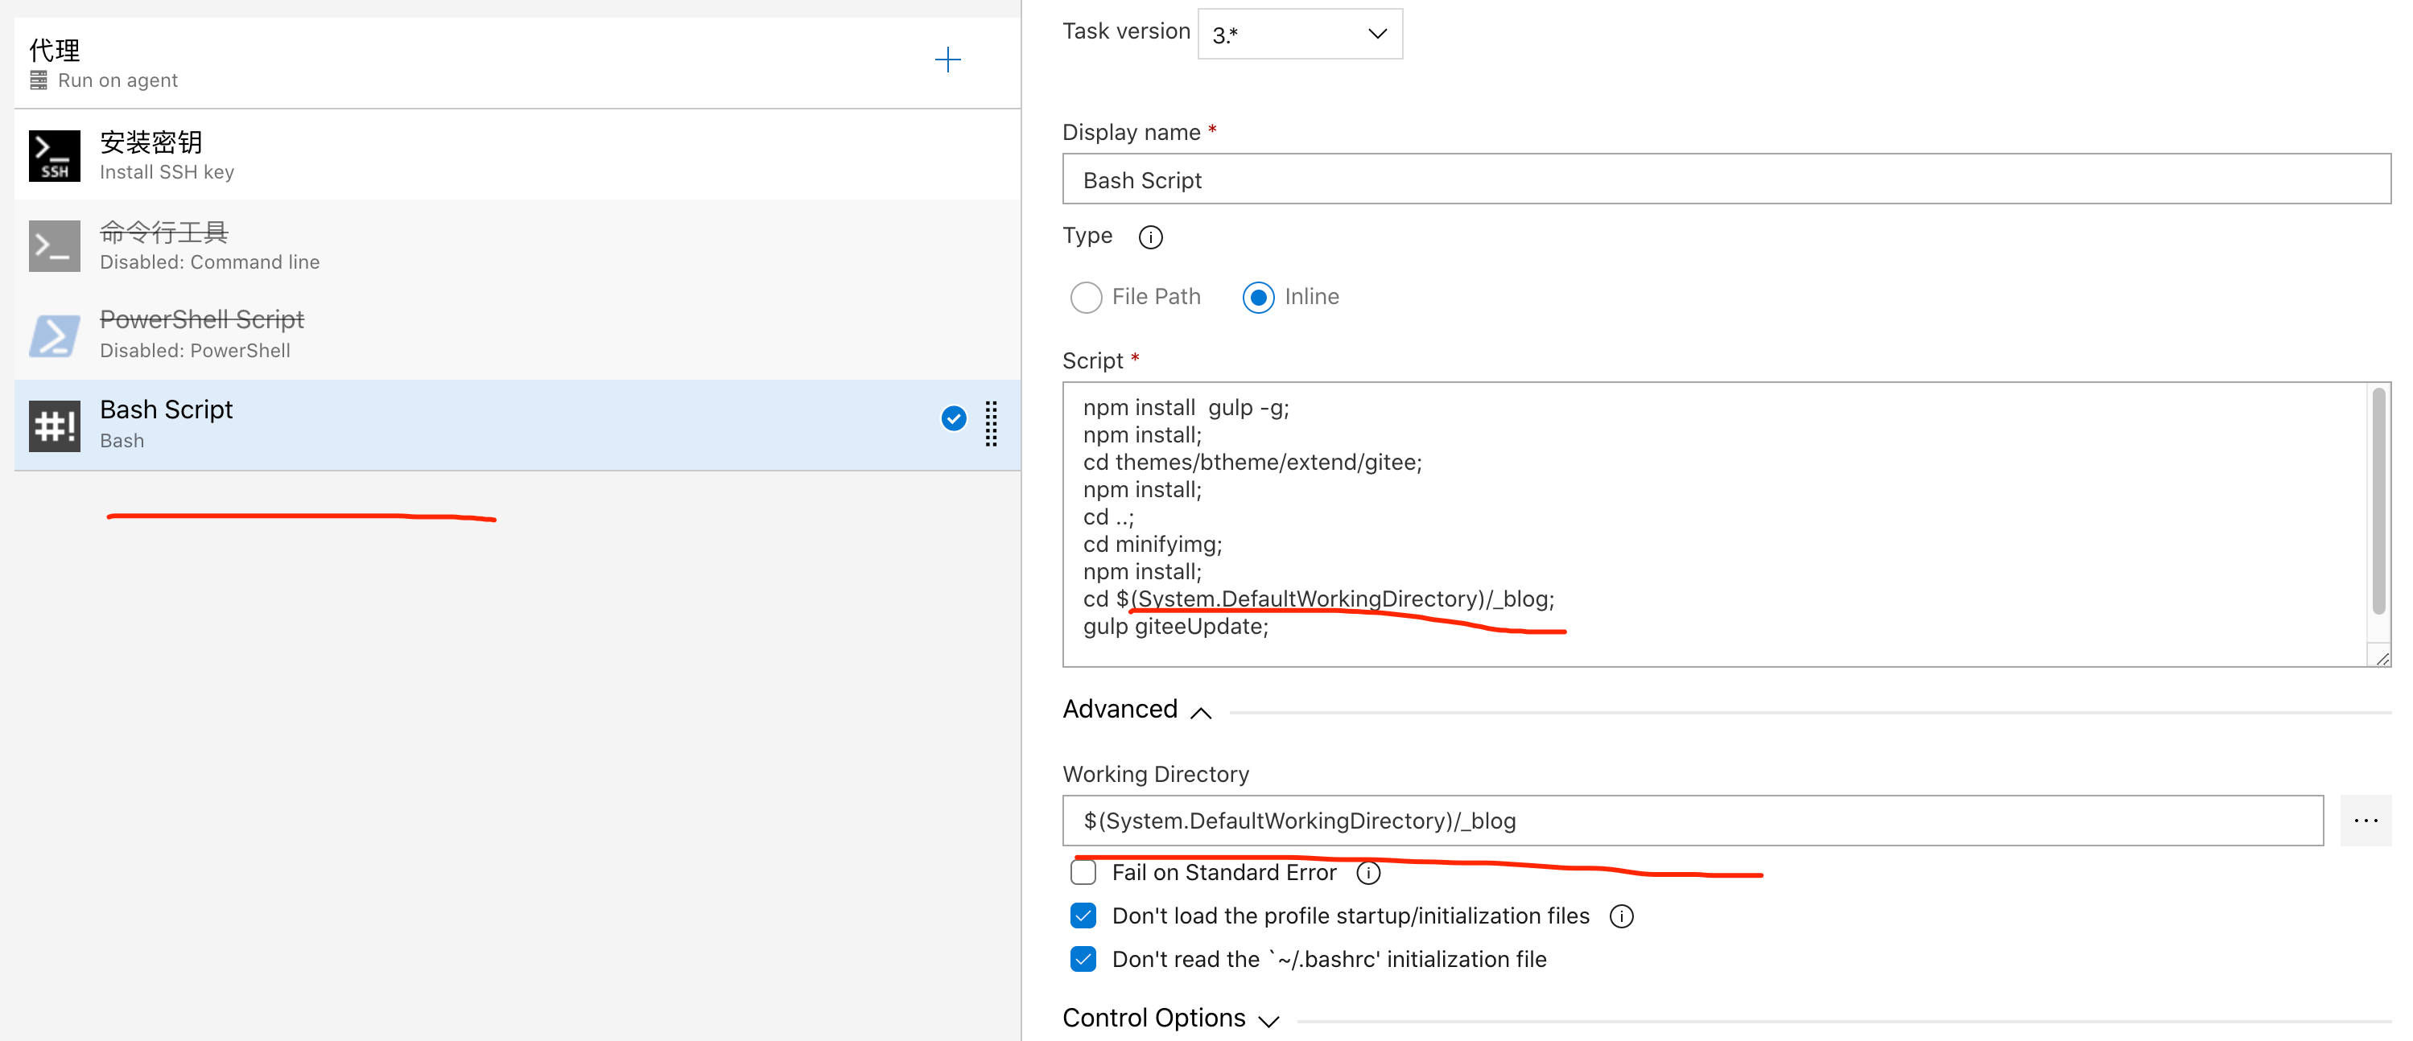The image size is (2413, 1041).
Task: Click the Bash Script hash-bang icon
Action: click(55, 425)
